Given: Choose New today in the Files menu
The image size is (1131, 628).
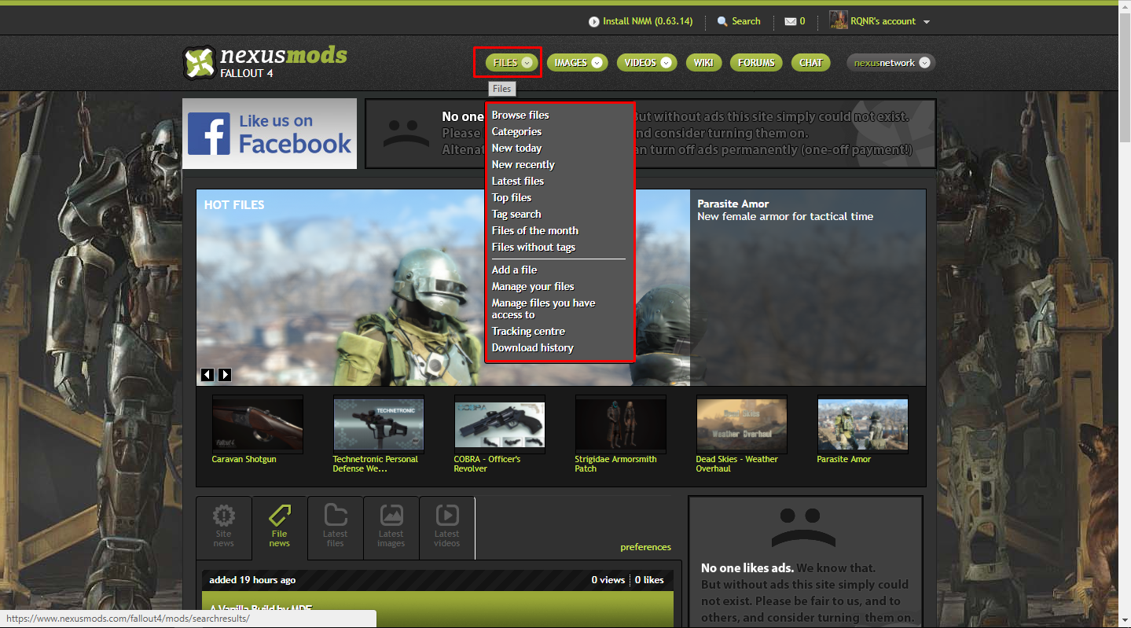Looking at the screenshot, I should tap(516, 148).
